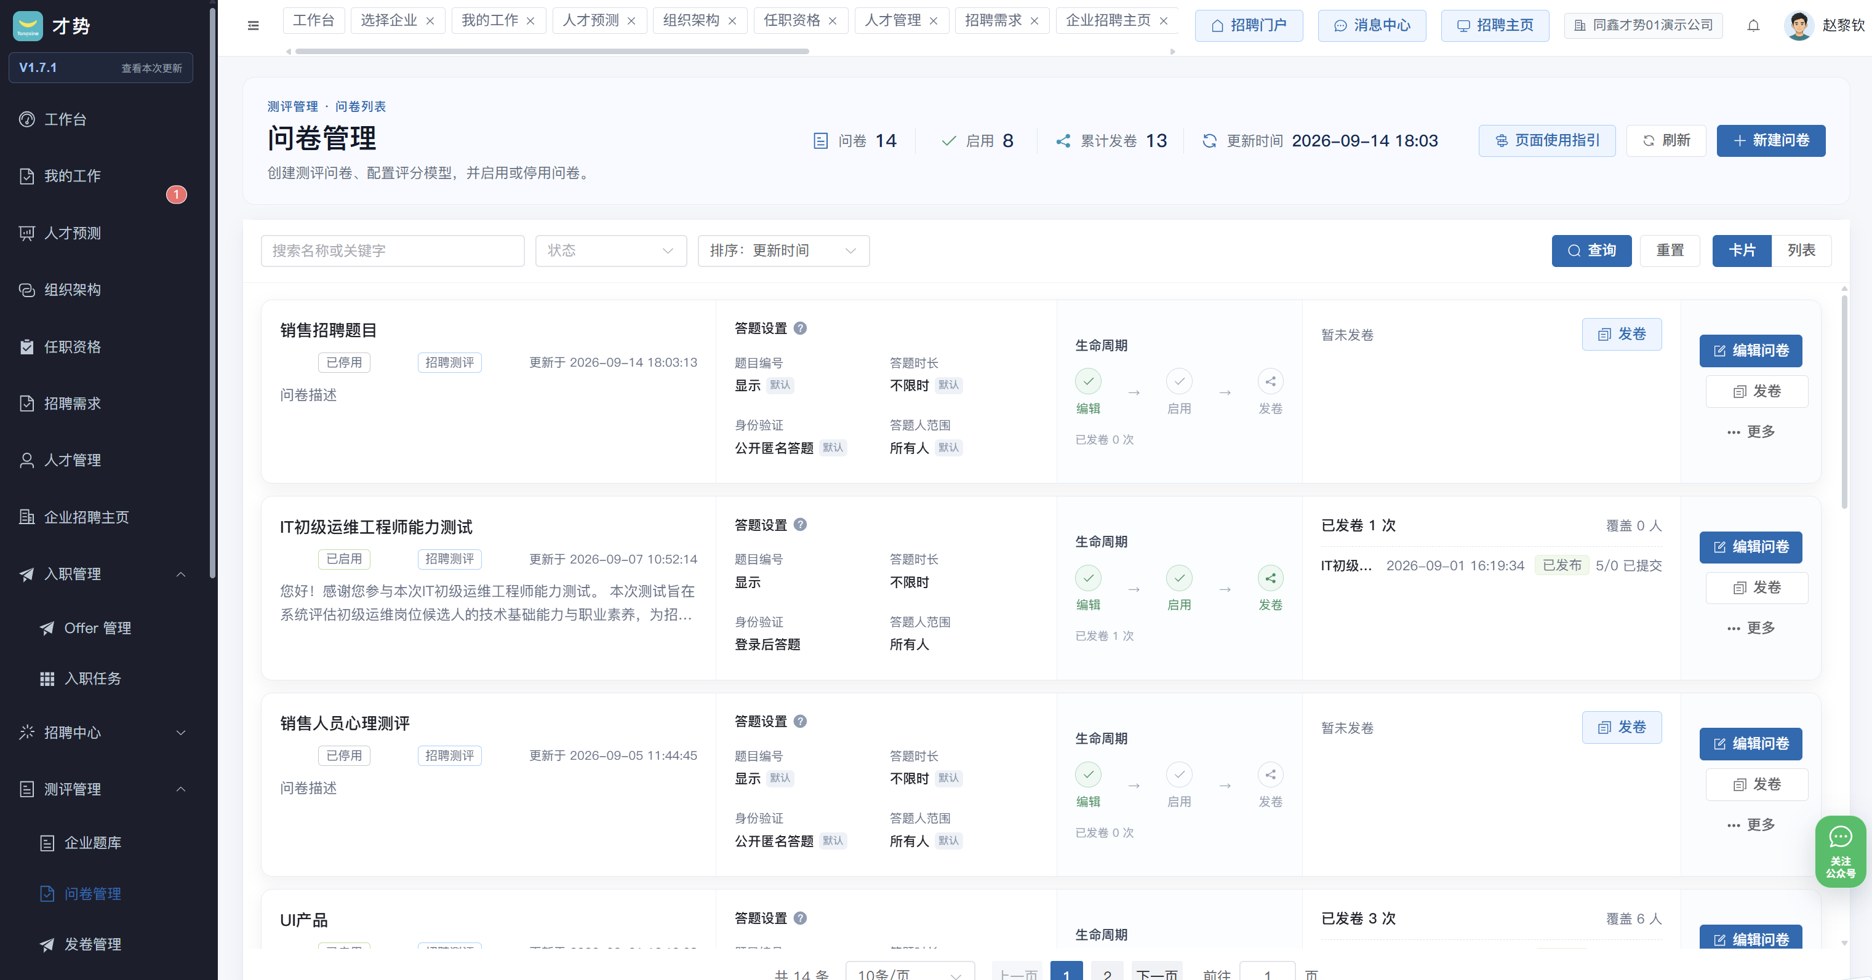Click 编辑问卷 for 销售招聘题目

pos(1750,351)
